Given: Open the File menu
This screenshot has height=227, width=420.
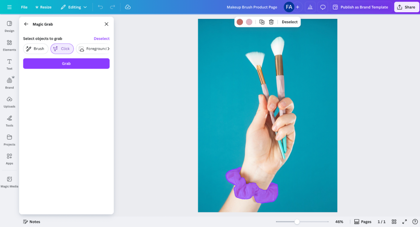Looking at the screenshot, I should (x=24, y=7).
